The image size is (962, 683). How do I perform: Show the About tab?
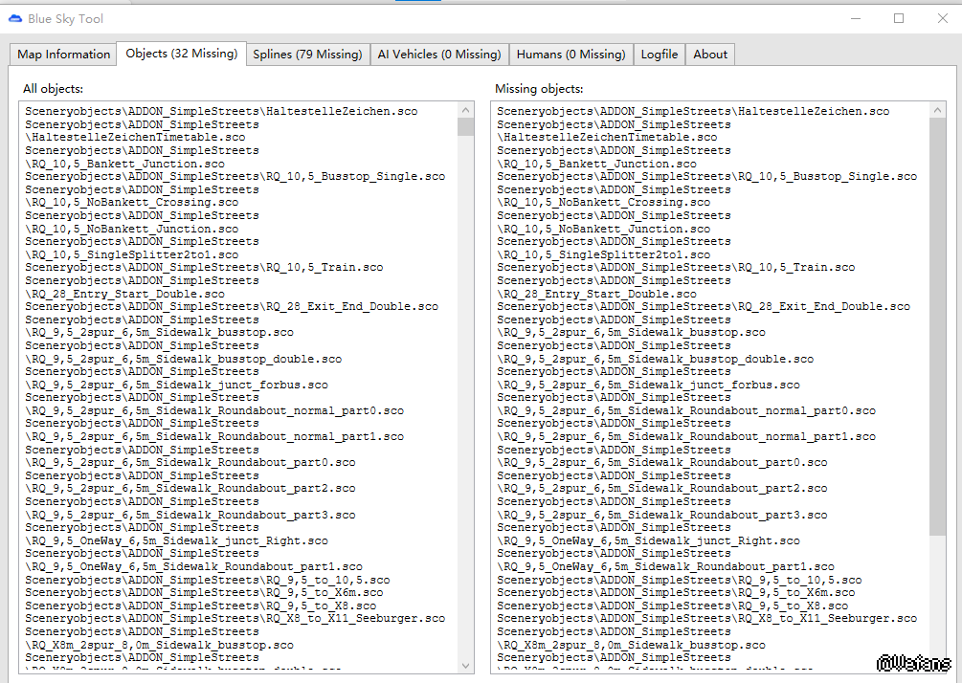point(710,55)
